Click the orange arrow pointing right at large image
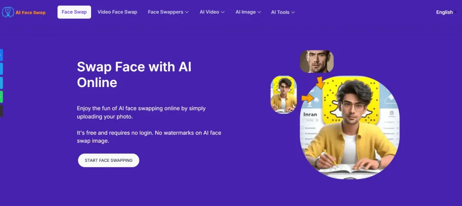Screen dimensions: 462x206 [308, 98]
